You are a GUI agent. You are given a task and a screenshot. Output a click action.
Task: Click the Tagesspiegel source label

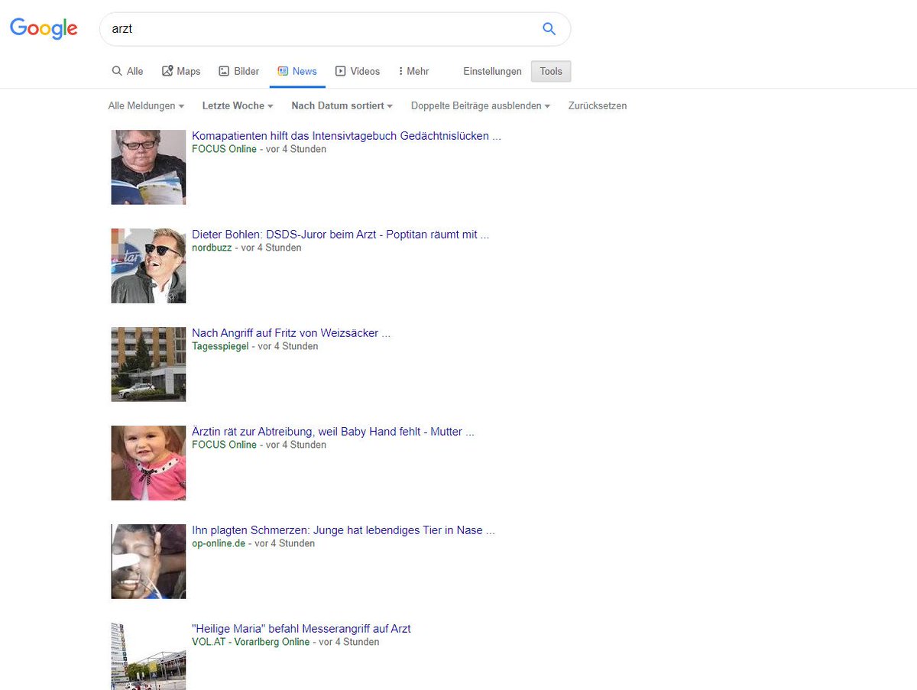(x=220, y=346)
